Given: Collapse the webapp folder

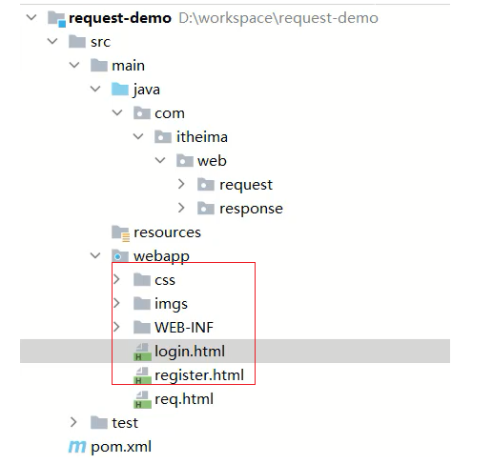Looking at the screenshot, I should (95, 255).
